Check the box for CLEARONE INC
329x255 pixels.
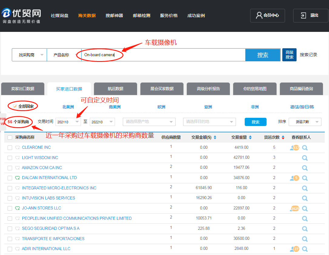[10, 148]
